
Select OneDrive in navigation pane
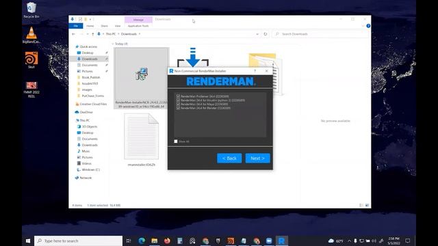tap(86, 112)
